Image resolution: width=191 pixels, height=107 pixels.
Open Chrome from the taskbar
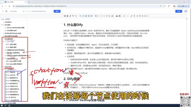click(x=9, y=106)
